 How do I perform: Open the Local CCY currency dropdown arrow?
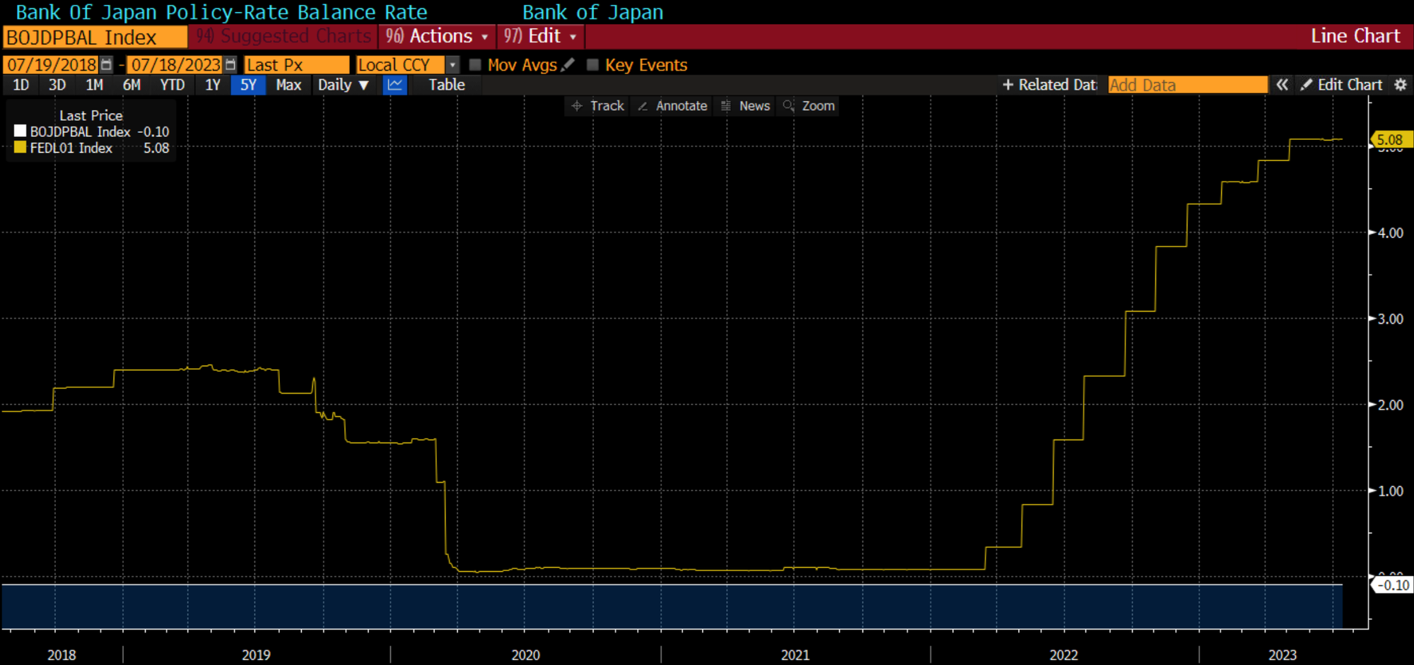pyautogui.click(x=452, y=65)
